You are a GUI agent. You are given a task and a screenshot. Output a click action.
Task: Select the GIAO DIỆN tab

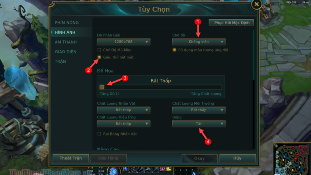tap(66, 52)
